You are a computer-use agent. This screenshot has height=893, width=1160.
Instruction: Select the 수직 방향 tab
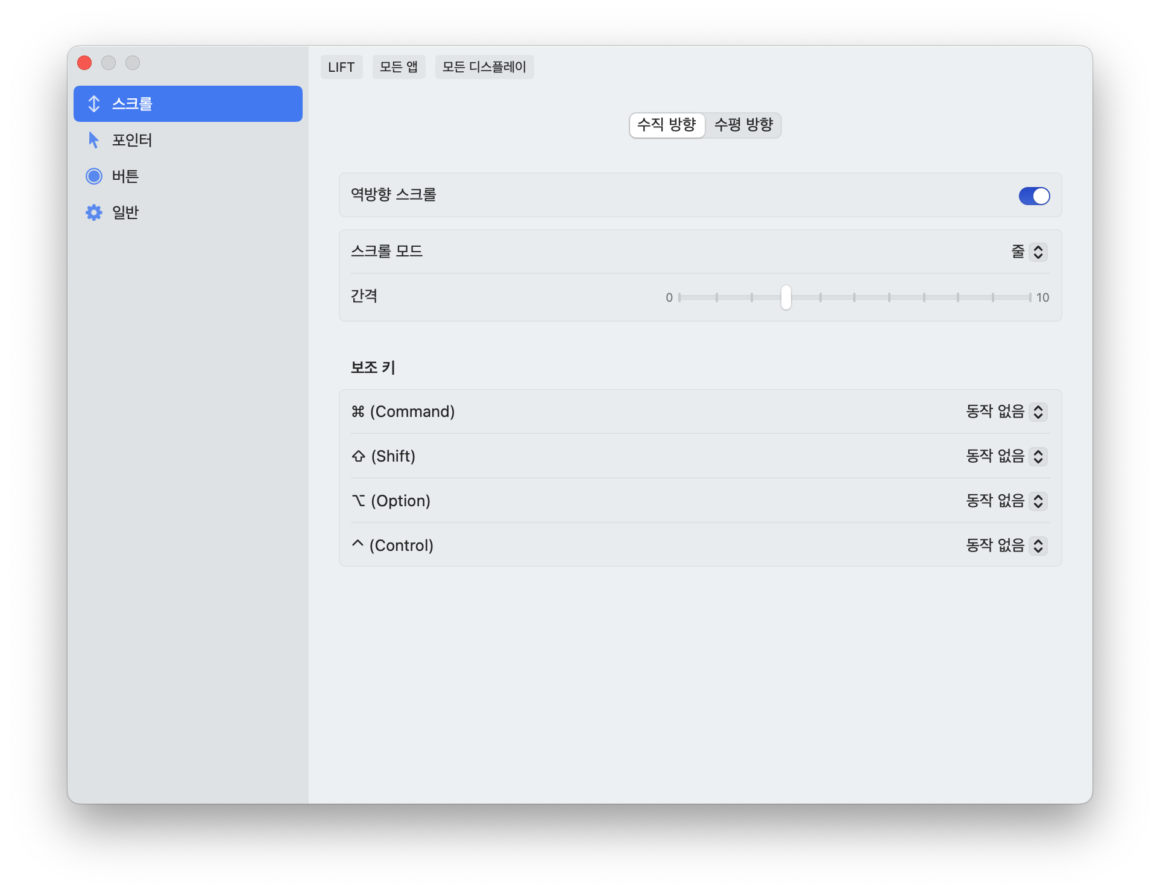point(667,125)
